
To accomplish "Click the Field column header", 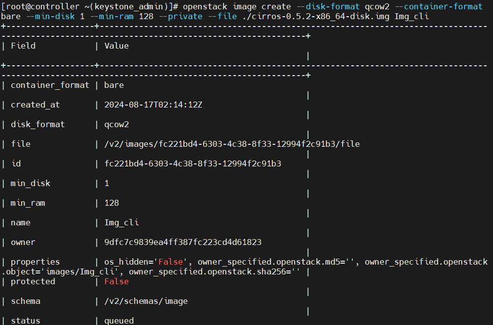I will (x=23, y=46).
